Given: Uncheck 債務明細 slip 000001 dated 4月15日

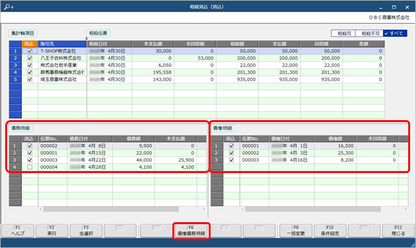Looking at the screenshot, I should coord(30,153).
